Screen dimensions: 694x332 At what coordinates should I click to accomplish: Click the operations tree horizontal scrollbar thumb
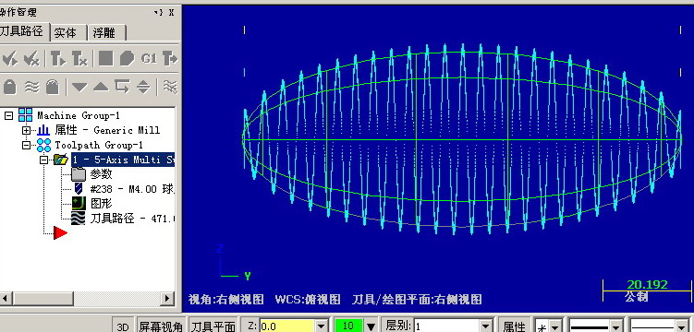tap(43, 299)
